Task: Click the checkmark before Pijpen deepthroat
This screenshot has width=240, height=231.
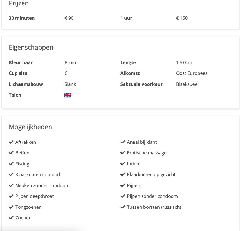Action: pyautogui.click(x=11, y=196)
